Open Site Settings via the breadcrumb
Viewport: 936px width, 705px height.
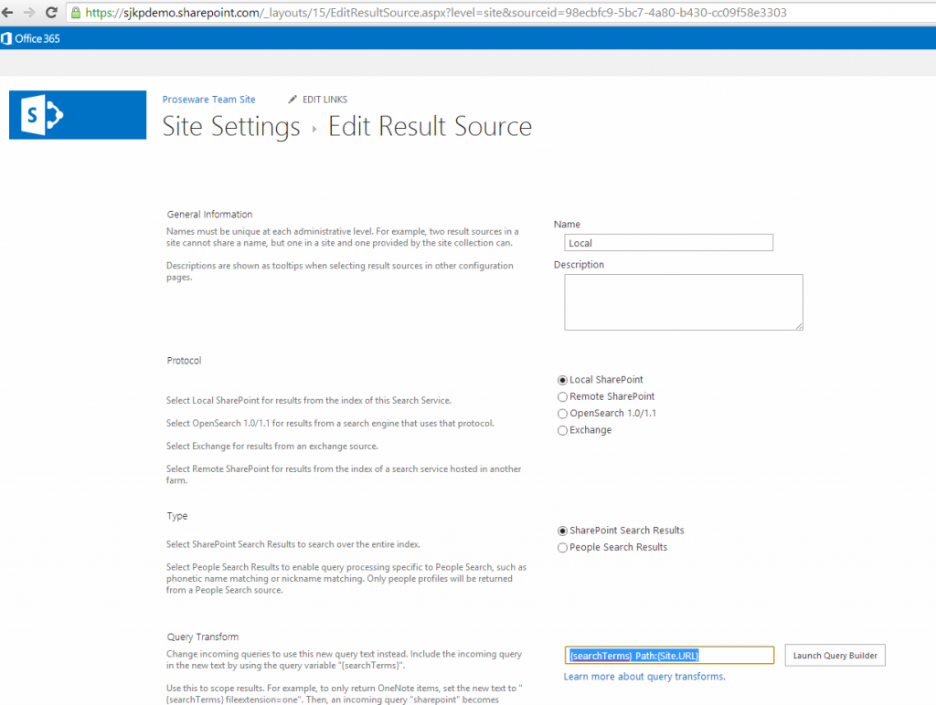[x=230, y=127]
